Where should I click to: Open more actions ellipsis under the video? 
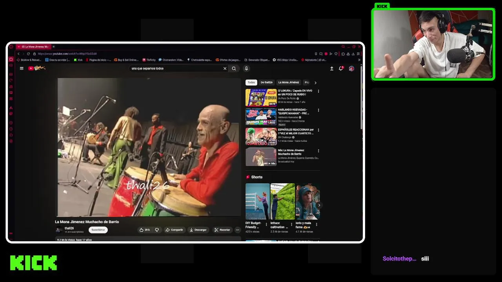coord(238,230)
